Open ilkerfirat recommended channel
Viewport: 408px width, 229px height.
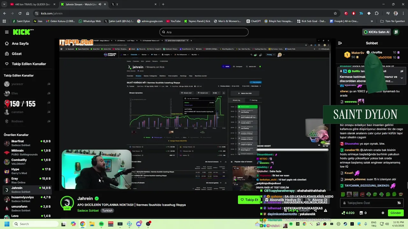point(27,143)
